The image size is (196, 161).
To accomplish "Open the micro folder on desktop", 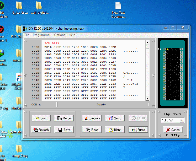I will [17, 55].
